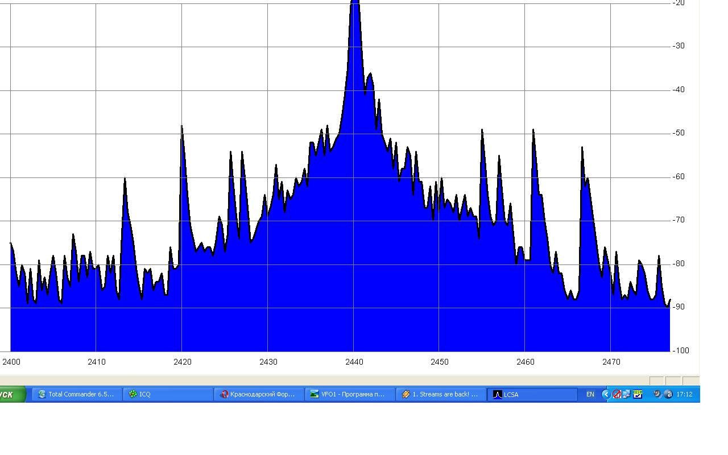Click the -30 level axis label
The width and height of the screenshot is (728, 455).
pos(679,46)
